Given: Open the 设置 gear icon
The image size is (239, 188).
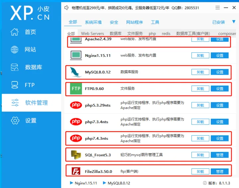Looking at the screenshot, I should [15, 120].
